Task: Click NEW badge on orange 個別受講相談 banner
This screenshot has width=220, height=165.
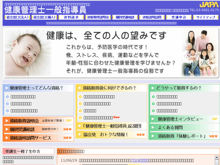Action: pos(67,129)
